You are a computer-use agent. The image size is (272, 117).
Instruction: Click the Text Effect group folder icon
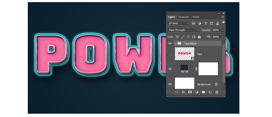click(179, 43)
